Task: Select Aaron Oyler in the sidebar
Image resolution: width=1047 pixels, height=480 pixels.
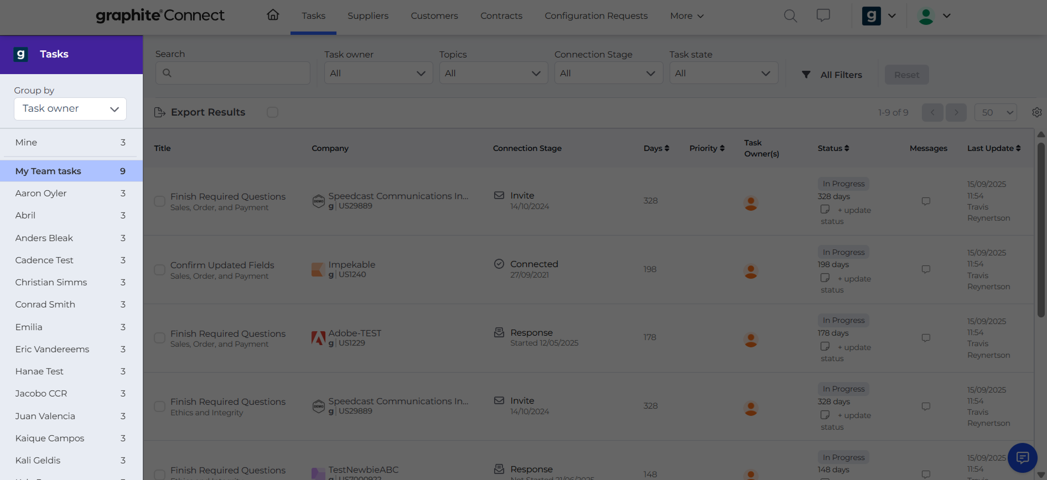Action: [71, 193]
